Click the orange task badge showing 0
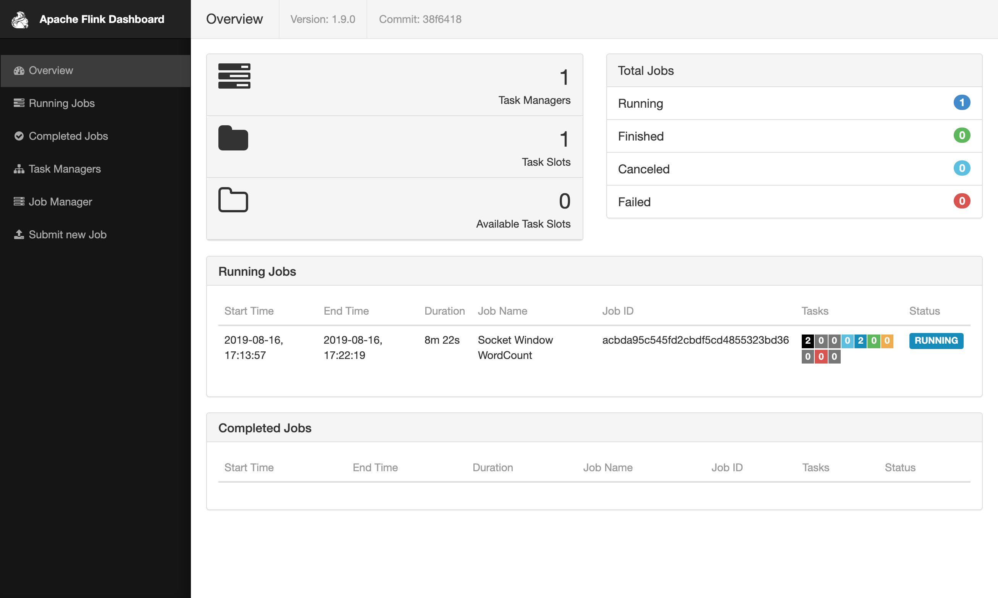Screen dimensions: 998x598 coord(887,341)
